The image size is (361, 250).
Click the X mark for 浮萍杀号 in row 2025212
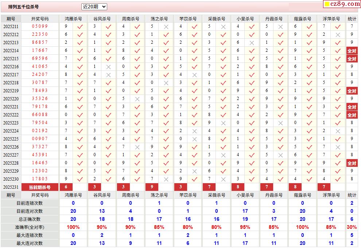(x=338, y=35)
